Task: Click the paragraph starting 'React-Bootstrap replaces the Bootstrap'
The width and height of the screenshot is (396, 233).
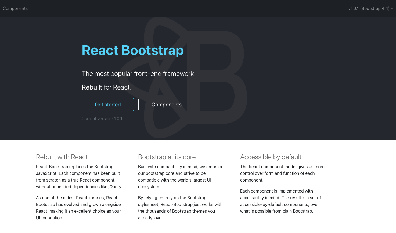Action: point(79,177)
